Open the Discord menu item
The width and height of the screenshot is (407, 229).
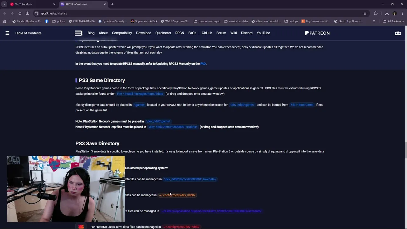coord(247,33)
